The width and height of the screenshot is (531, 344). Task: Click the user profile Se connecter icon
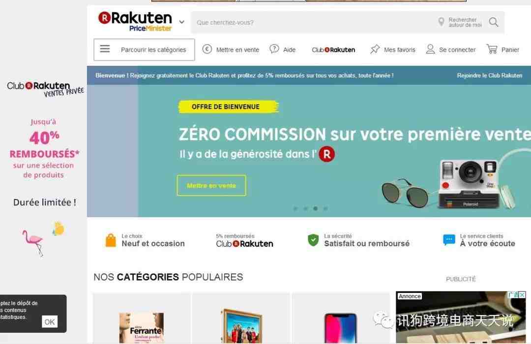(430, 49)
